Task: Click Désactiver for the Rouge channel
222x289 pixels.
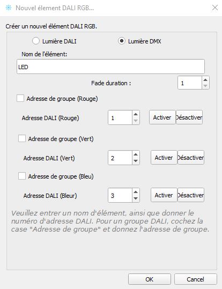Action: click(189, 117)
